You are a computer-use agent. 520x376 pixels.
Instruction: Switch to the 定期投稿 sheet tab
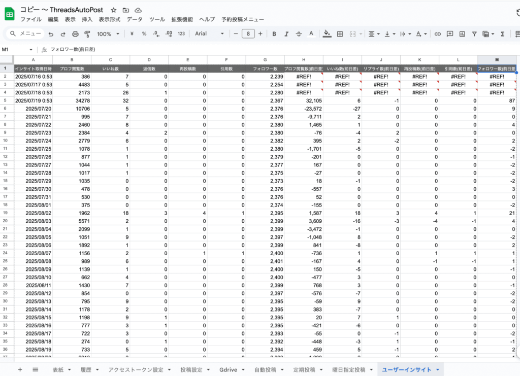tap(305, 370)
